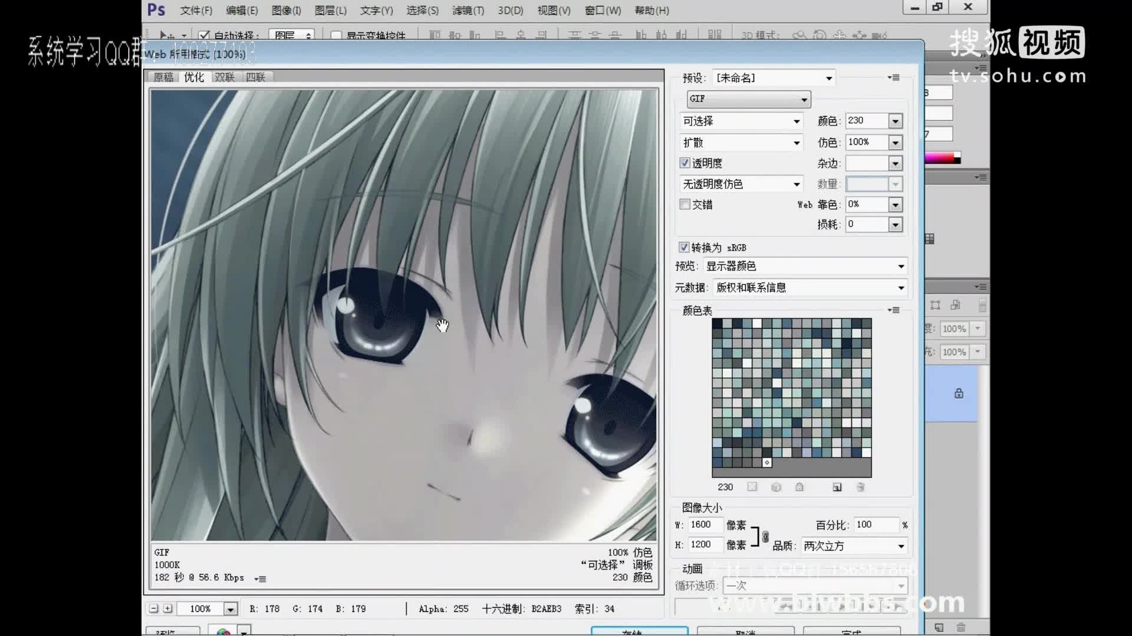The height and width of the screenshot is (636, 1132).
Task: Click the auto-align layers icon in options bar
Action: click(715, 35)
